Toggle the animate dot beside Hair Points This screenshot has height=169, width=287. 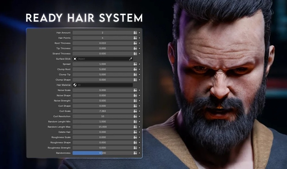[140, 38]
